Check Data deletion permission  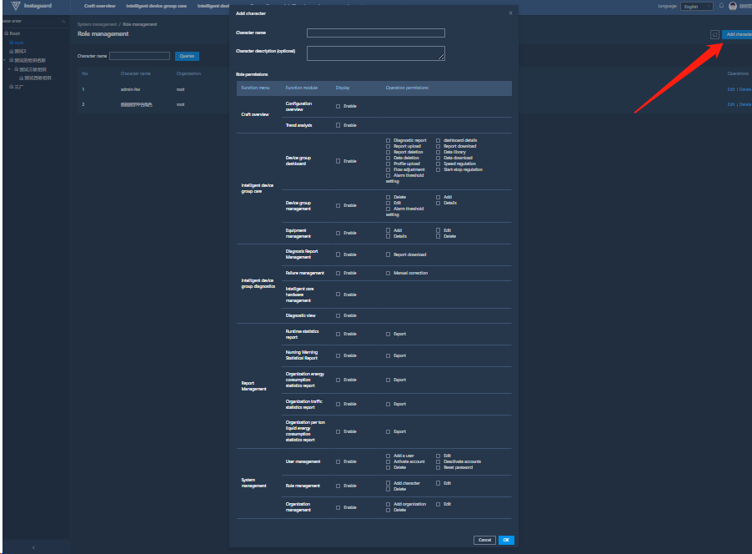(x=388, y=158)
